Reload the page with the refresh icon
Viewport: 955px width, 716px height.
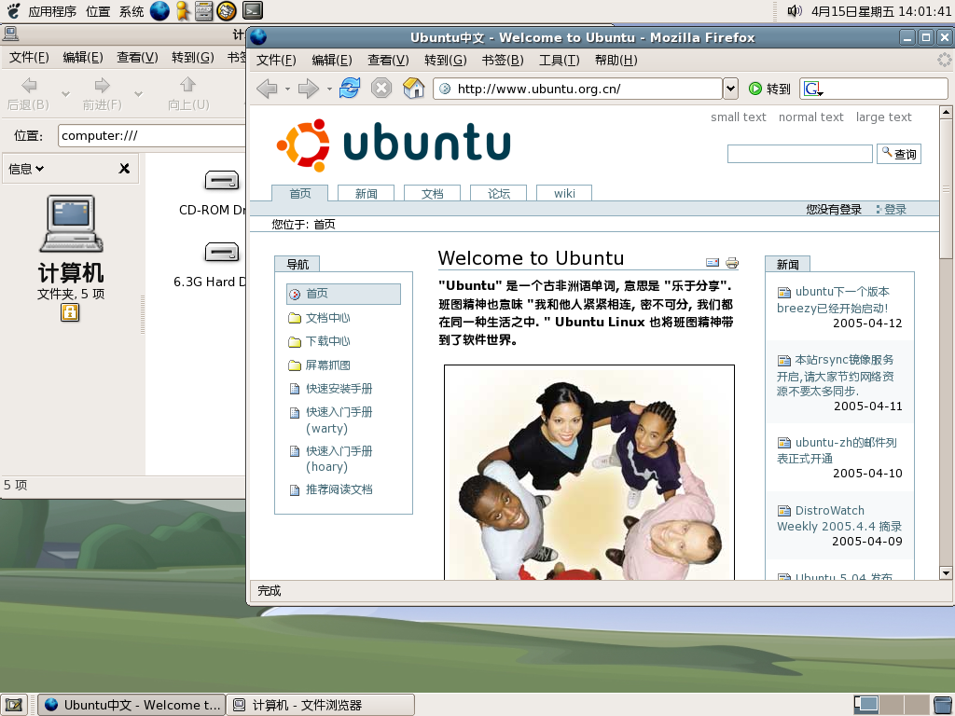(350, 89)
